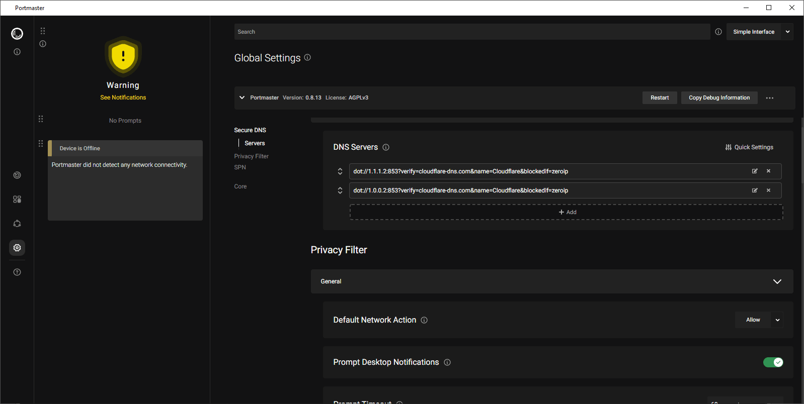Click info icon beside the status widget
The height and width of the screenshot is (404, 804).
(x=43, y=44)
